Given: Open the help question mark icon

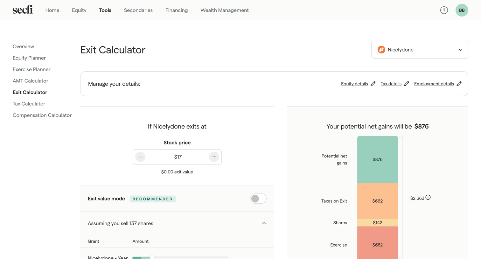Looking at the screenshot, I should 444,10.
